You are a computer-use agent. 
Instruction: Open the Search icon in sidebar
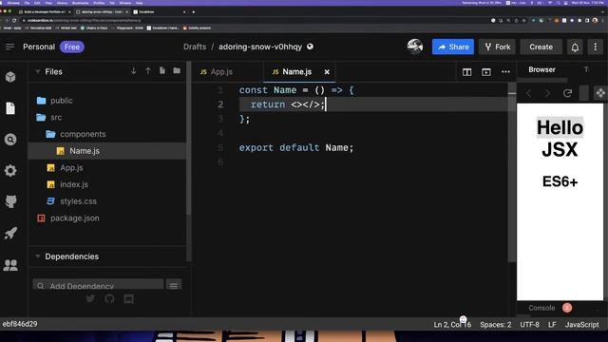[10, 140]
